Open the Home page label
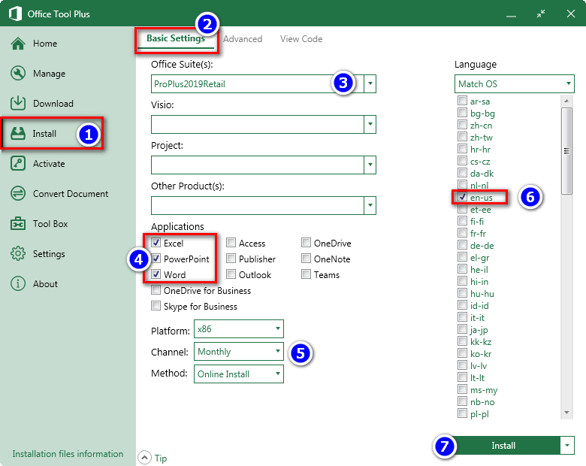 (x=45, y=44)
